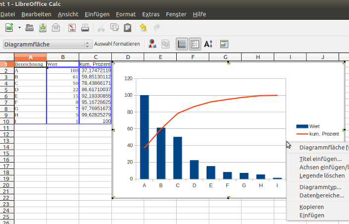The height and width of the screenshot is (224, 349).
Task: Toggle the chart legend on/off
Action: point(195,44)
